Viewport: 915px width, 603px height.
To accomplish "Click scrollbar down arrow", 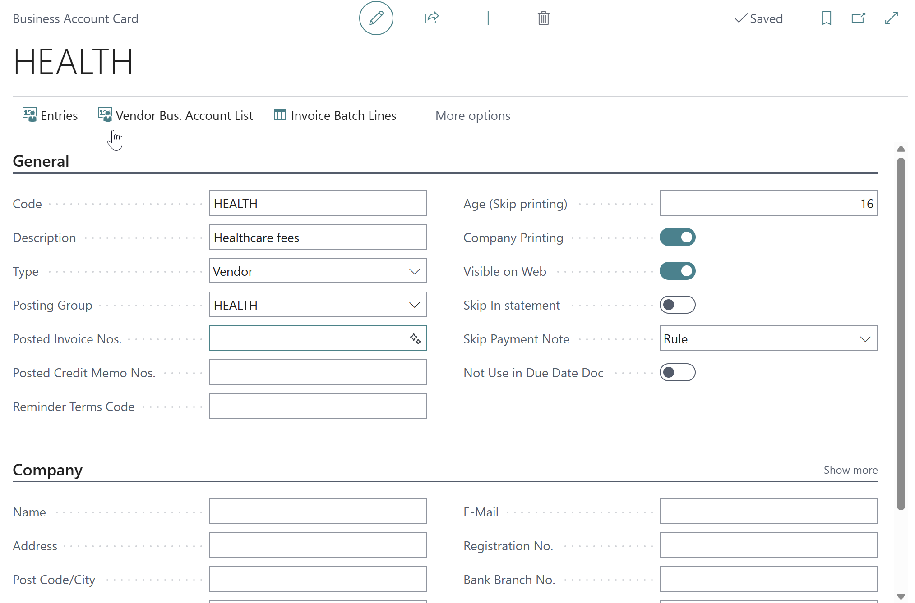I will click(901, 596).
